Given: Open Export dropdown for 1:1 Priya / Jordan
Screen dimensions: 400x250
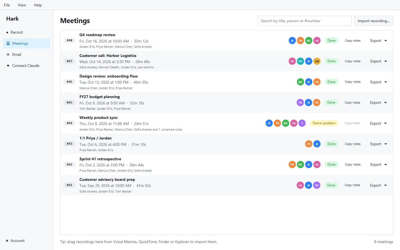Looking at the screenshot, I should (x=379, y=144).
